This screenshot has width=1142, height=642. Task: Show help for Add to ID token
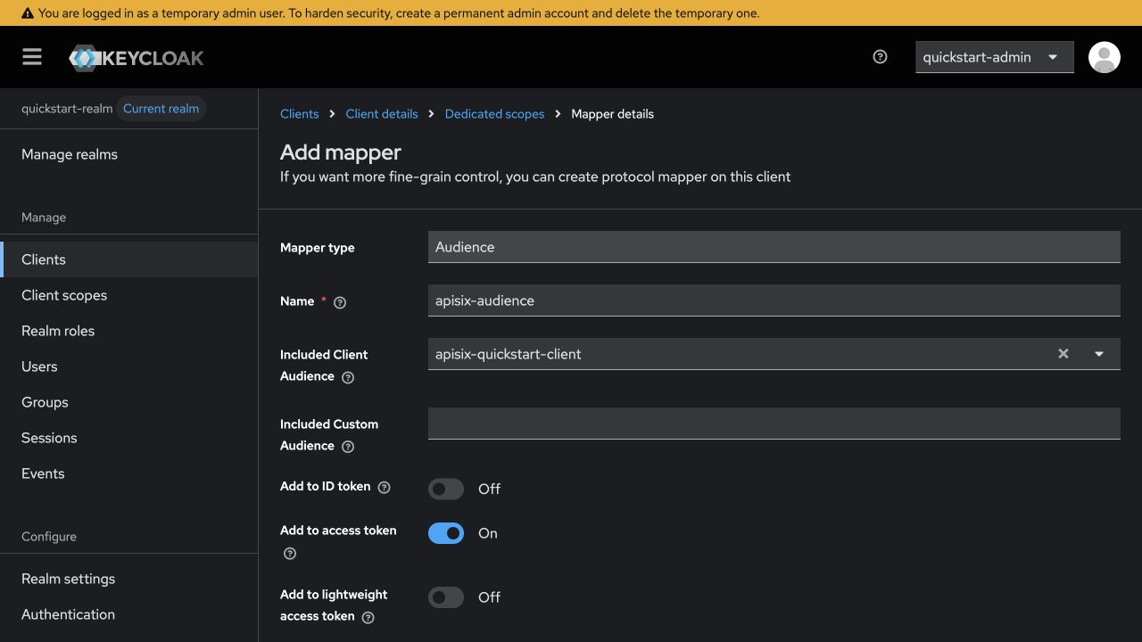click(385, 487)
